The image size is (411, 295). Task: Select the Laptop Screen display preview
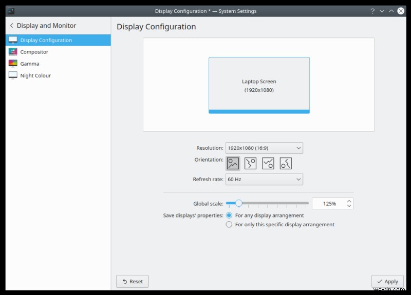click(259, 85)
